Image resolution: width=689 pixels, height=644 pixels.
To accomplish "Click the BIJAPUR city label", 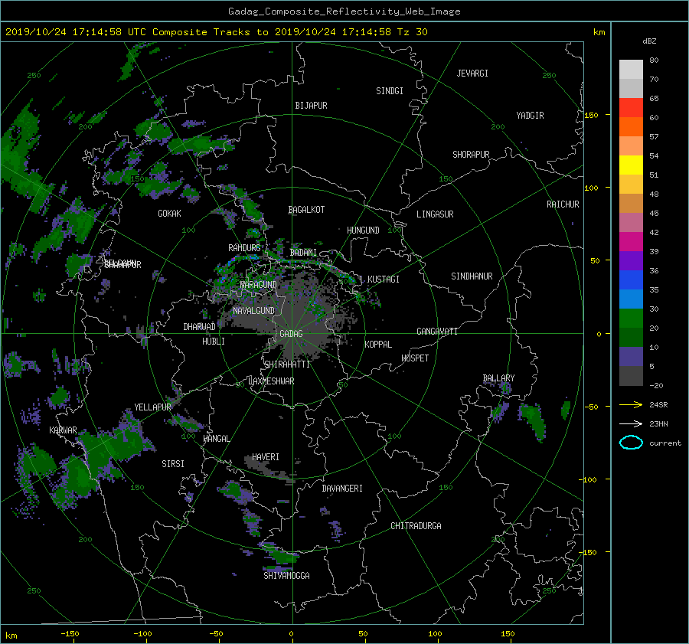I will (x=311, y=106).
